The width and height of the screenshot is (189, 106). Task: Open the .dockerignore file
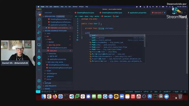pos(52,74)
